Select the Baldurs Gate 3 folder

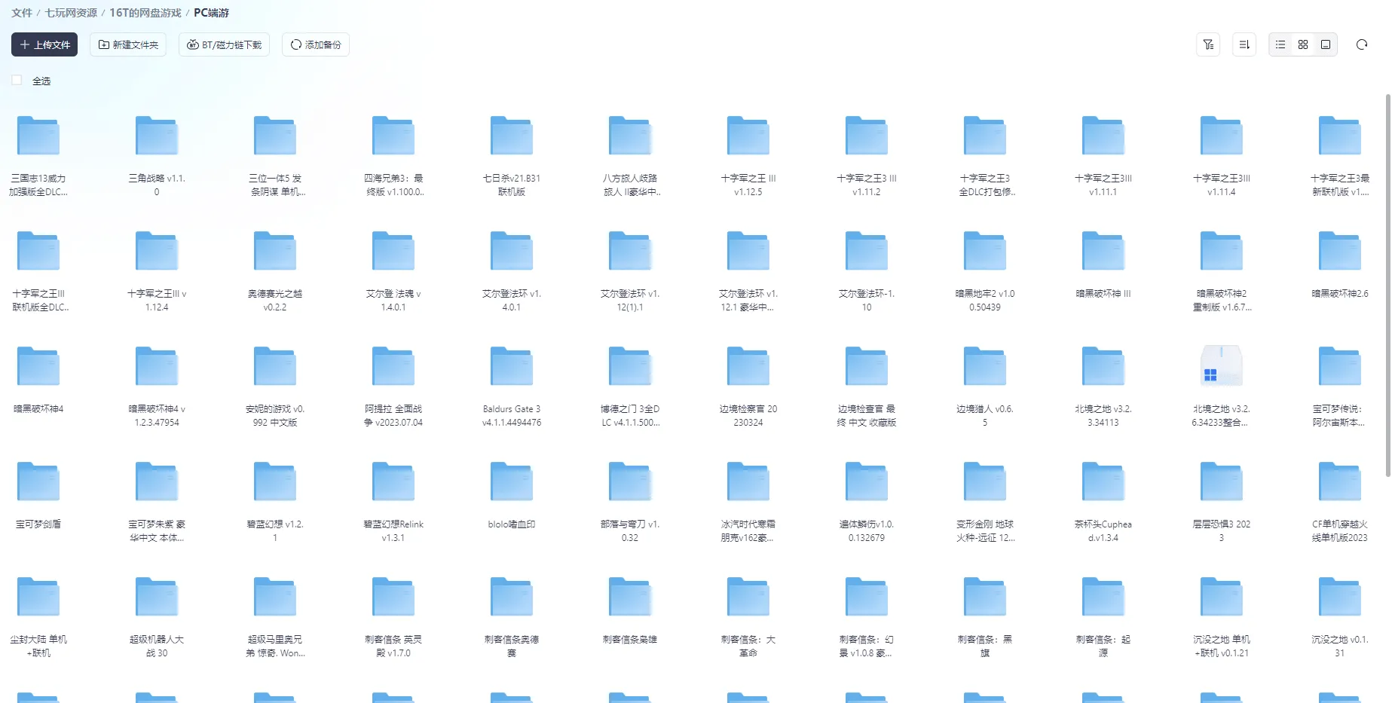coord(512,386)
